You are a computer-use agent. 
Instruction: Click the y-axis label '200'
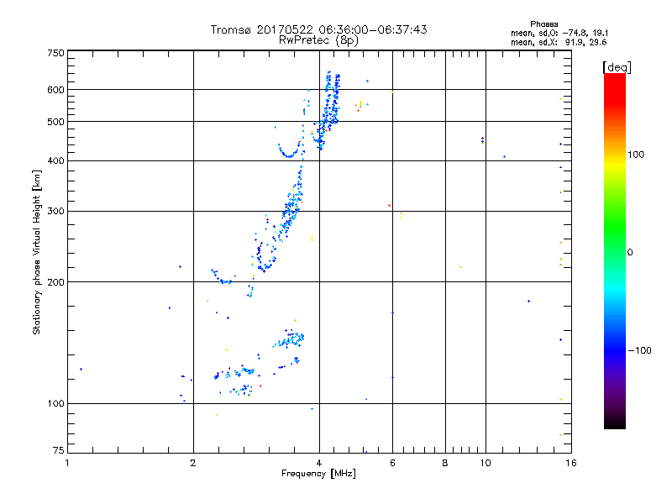(56, 282)
